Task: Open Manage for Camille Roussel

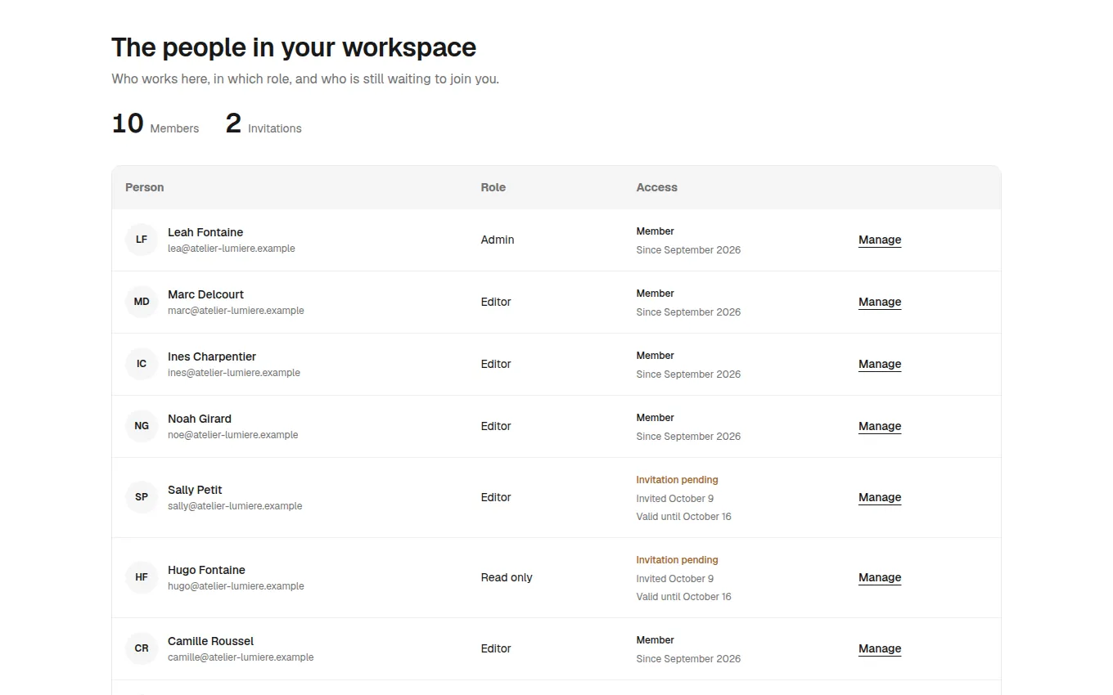Action: point(880,648)
